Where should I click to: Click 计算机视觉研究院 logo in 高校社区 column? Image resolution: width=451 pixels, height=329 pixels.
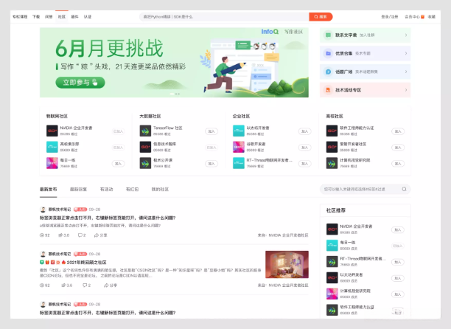tap(332, 163)
